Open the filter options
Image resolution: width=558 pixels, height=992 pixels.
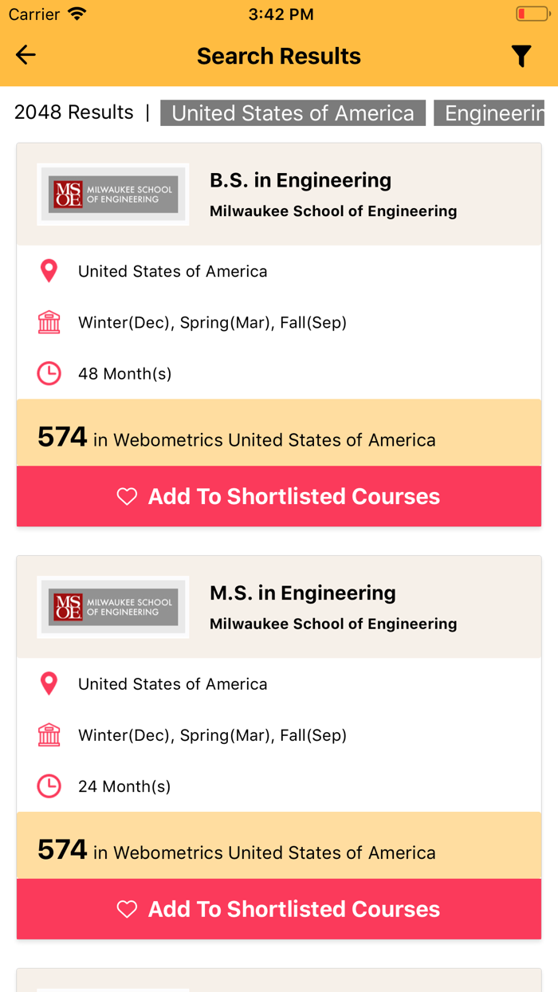click(x=522, y=55)
